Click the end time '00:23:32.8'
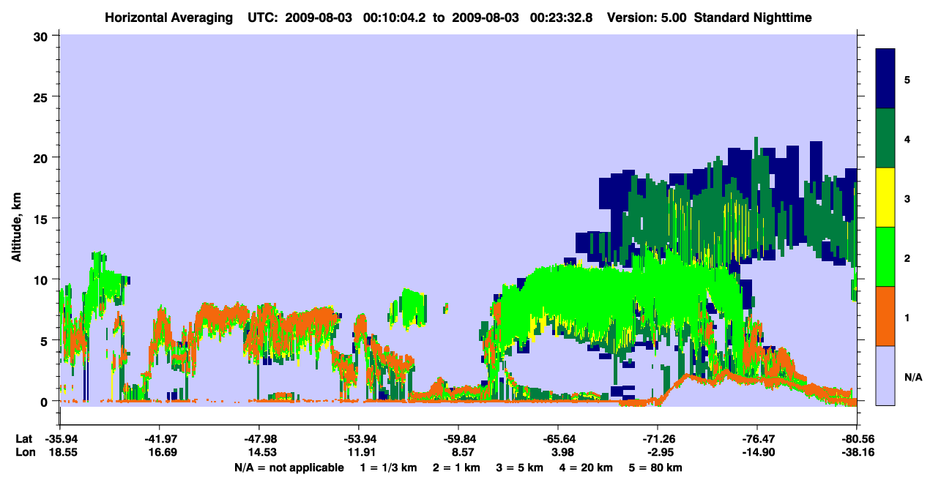The image size is (952, 488). click(x=562, y=18)
